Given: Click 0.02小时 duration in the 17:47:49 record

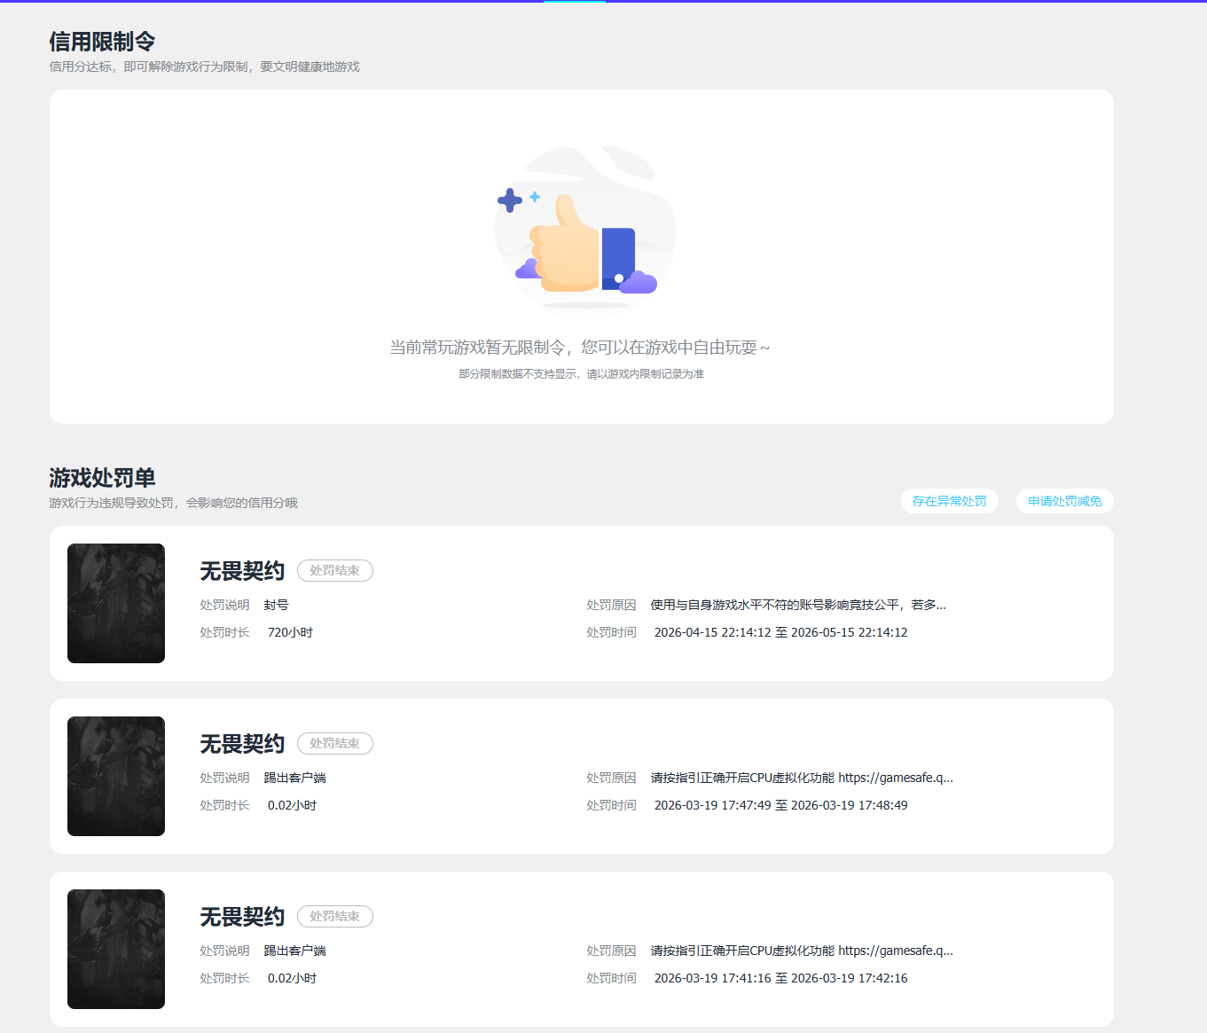Looking at the screenshot, I should (292, 805).
